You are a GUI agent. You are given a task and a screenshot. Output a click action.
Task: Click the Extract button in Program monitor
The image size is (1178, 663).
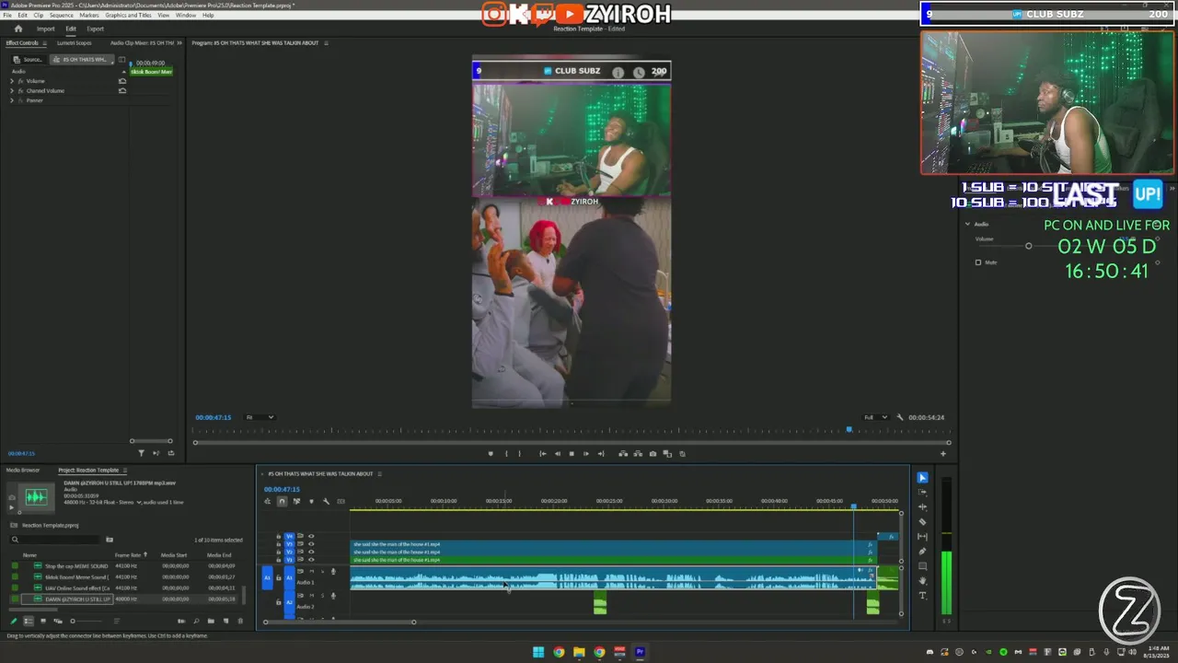(638, 453)
